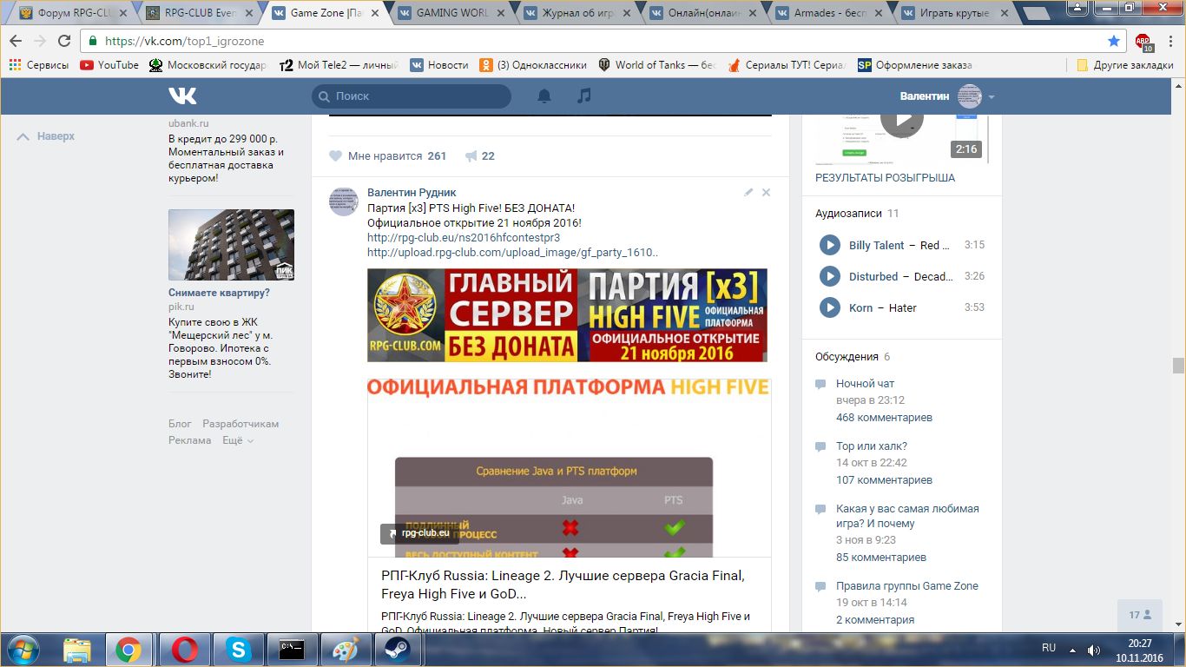Open the Ночной чат discussion
The image size is (1186, 667).
[865, 383]
